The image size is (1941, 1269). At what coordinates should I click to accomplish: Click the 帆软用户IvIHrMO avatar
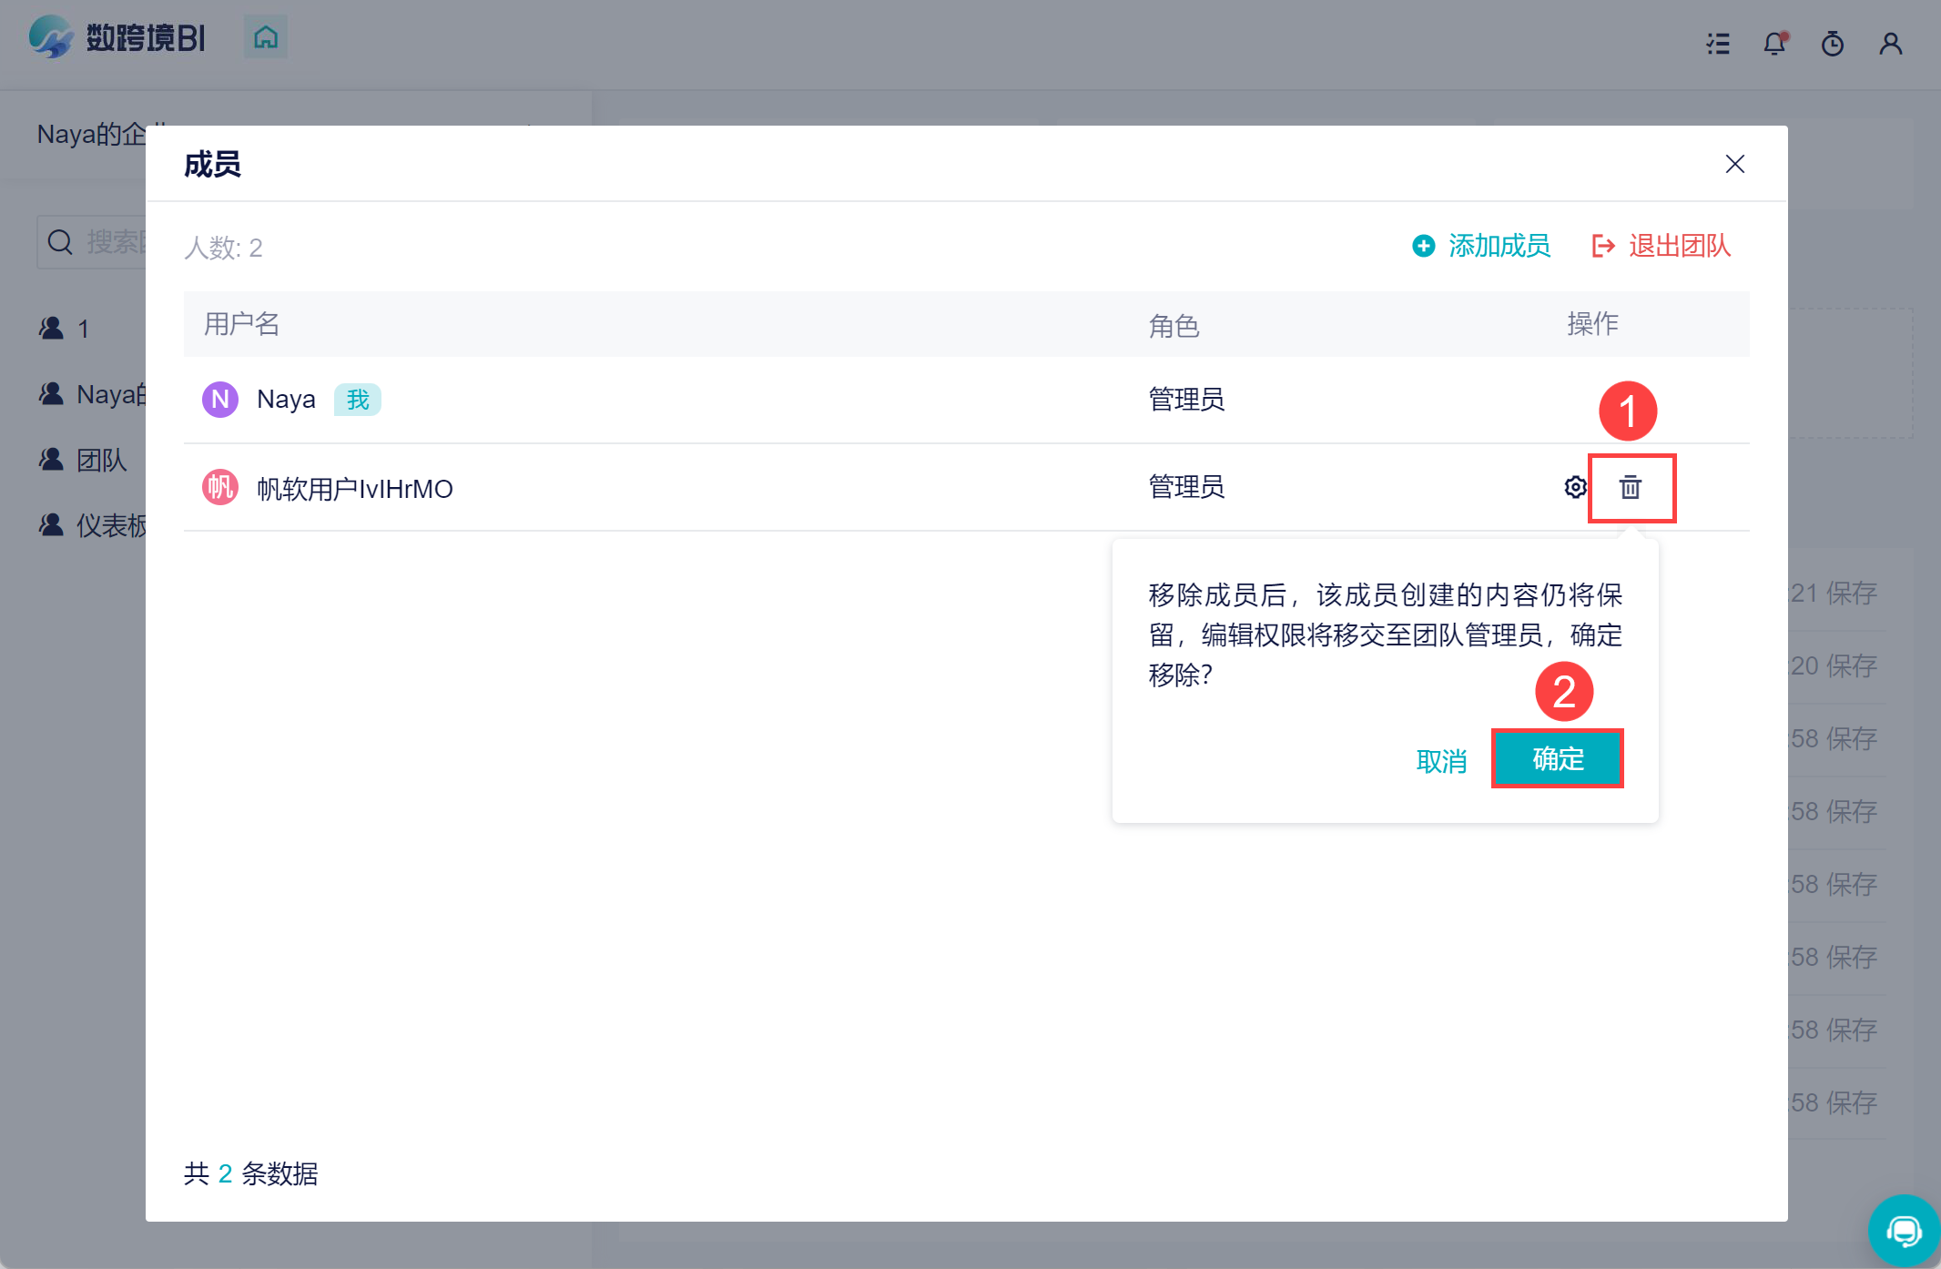point(219,488)
